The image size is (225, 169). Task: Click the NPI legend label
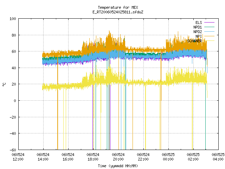pos(199,36)
